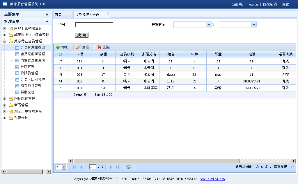Image resolution: width=298 pixels, height=184 pixels.
Task: Close the 会员管理和查询 tab
Action: click(x=108, y=14)
